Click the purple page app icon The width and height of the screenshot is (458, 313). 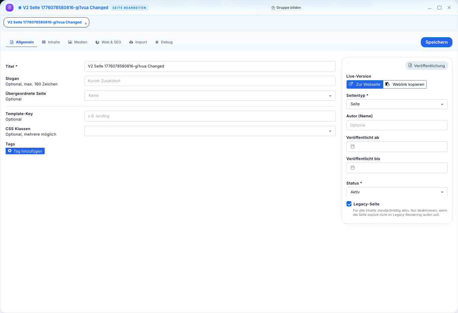point(9,7)
